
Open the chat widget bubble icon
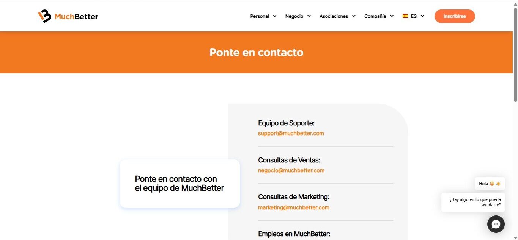(496, 224)
